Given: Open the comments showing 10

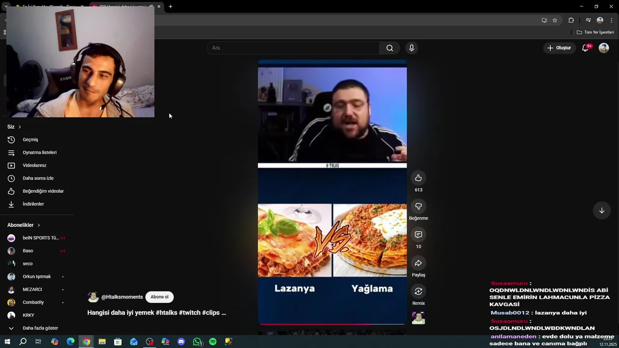Looking at the screenshot, I should (x=418, y=235).
